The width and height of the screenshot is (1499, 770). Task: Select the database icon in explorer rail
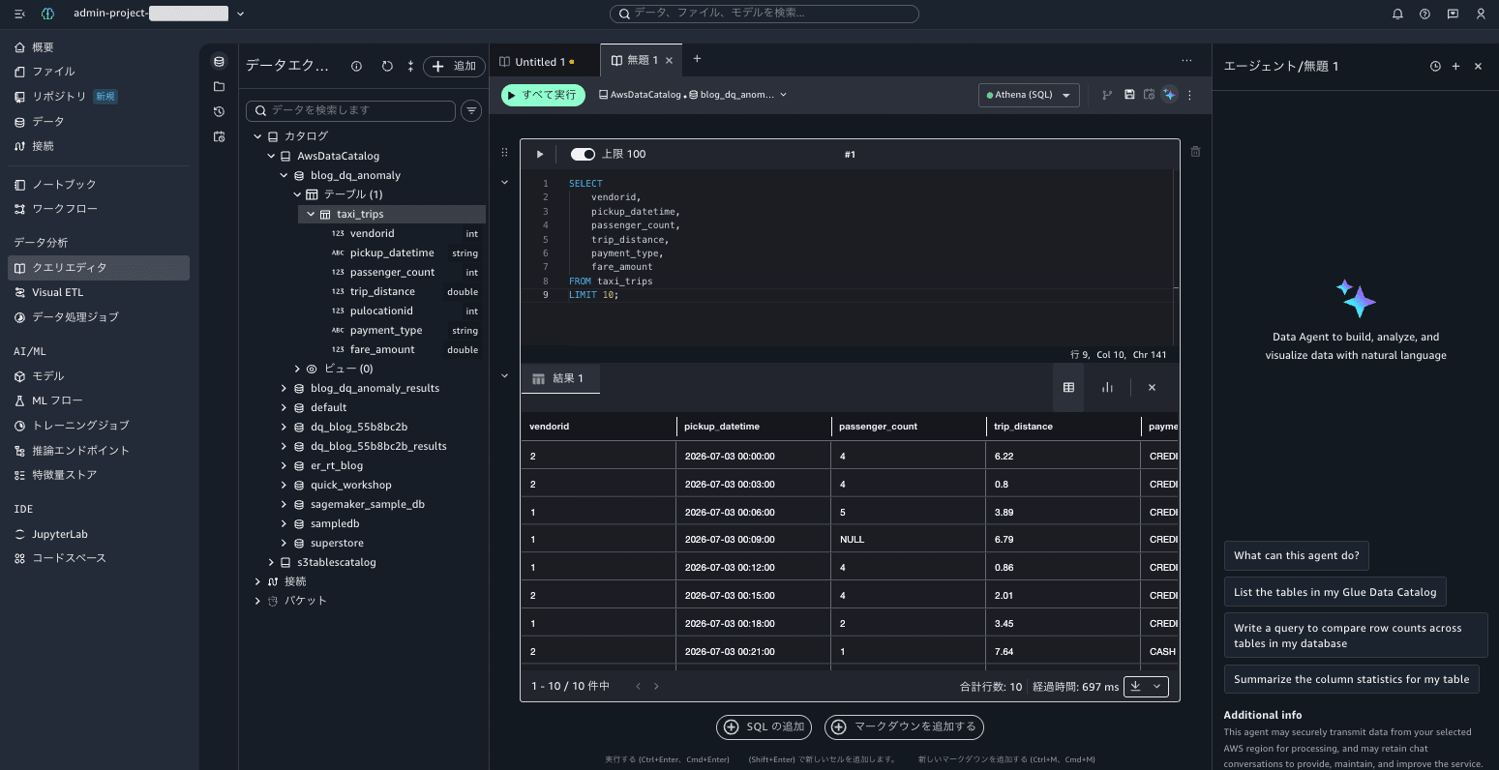(219, 62)
